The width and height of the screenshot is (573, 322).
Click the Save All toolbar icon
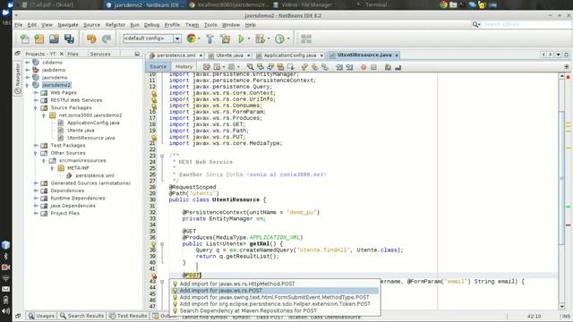[x=69, y=38]
